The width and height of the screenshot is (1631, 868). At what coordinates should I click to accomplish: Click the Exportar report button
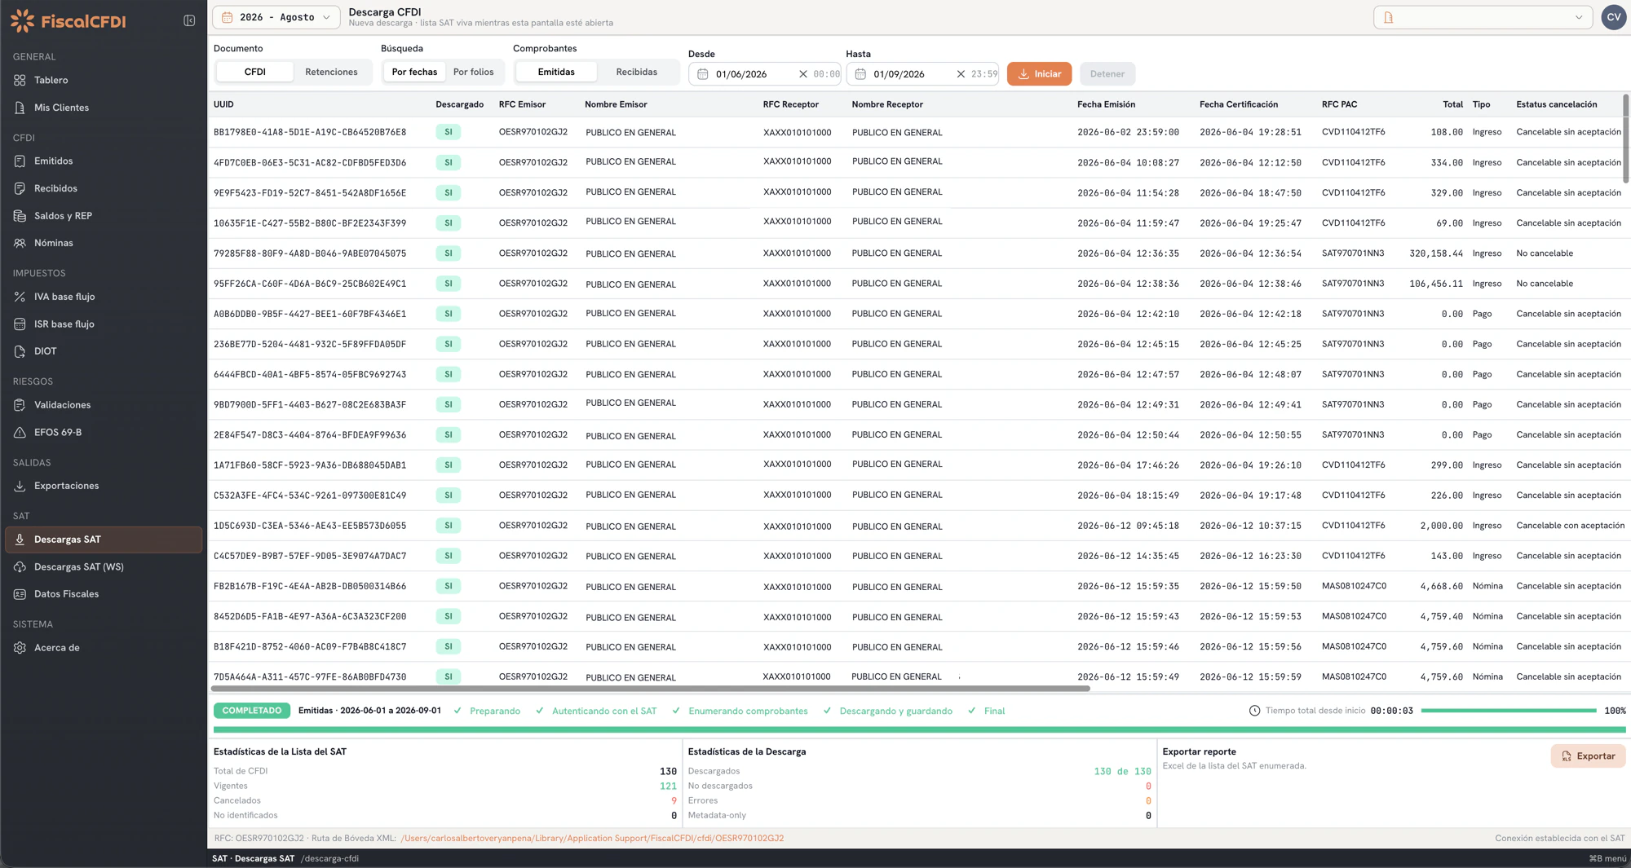1588,756
